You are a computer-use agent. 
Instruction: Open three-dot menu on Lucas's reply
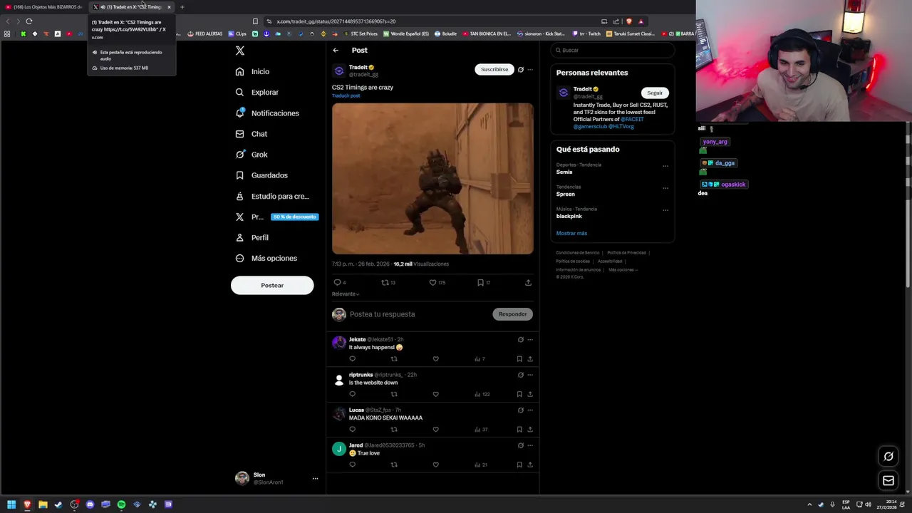click(x=530, y=410)
